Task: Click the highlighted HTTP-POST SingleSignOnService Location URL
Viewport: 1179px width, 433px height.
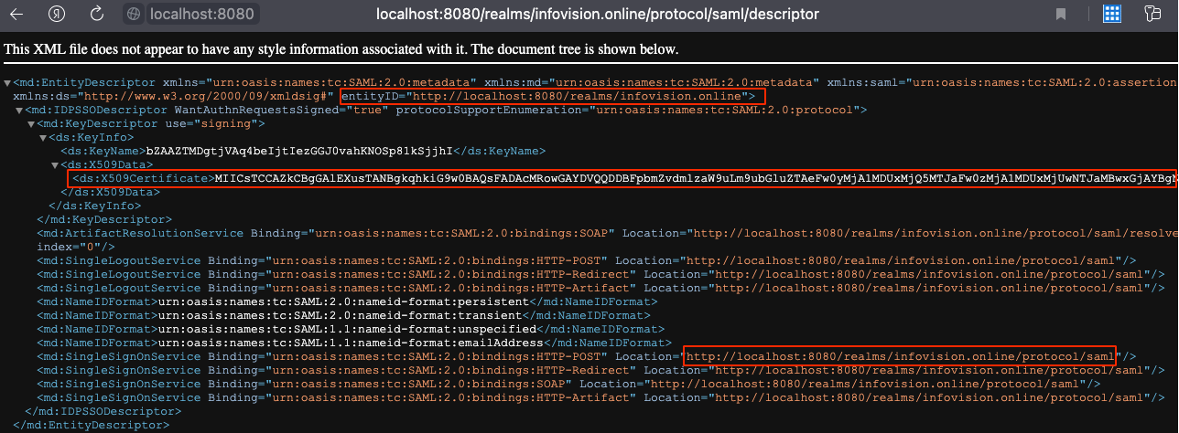Action: click(900, 356)
